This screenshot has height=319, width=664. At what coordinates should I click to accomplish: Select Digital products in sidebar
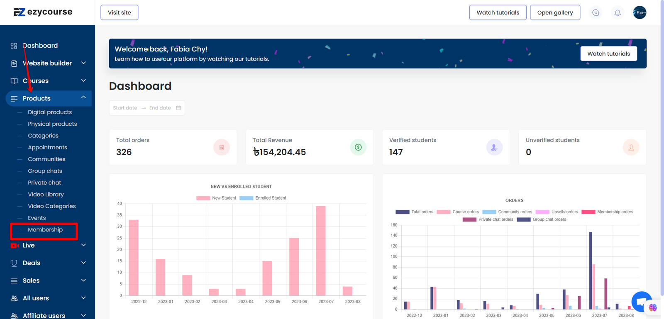(50, 112)
